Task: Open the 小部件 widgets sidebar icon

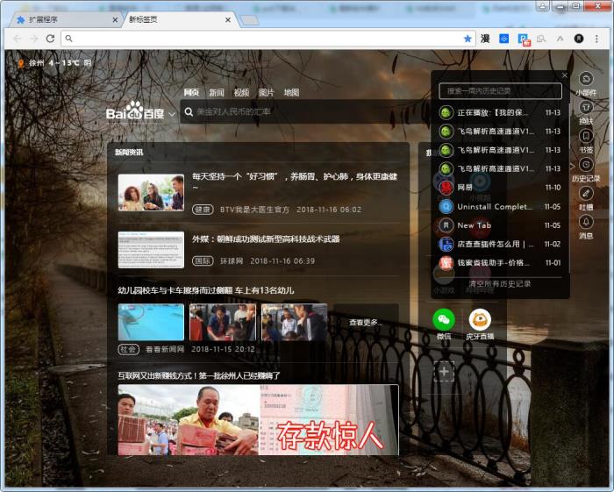Action: click(x=586, y=79)
